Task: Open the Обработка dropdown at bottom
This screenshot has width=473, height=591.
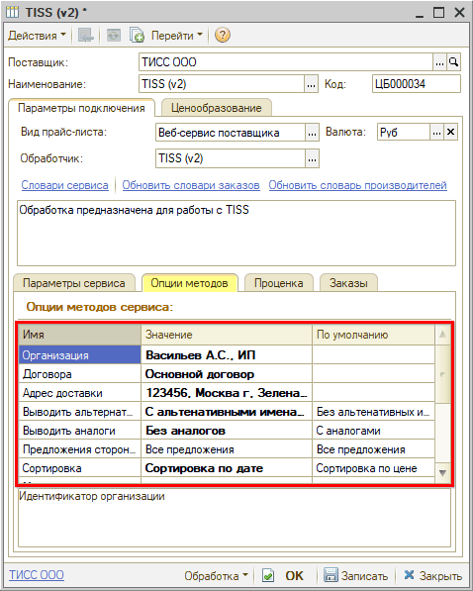Action: pos(216,576)
